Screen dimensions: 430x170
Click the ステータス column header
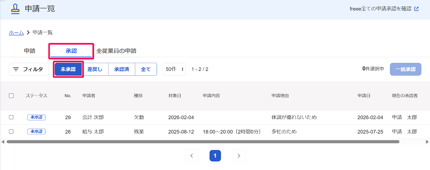(37, 96)
